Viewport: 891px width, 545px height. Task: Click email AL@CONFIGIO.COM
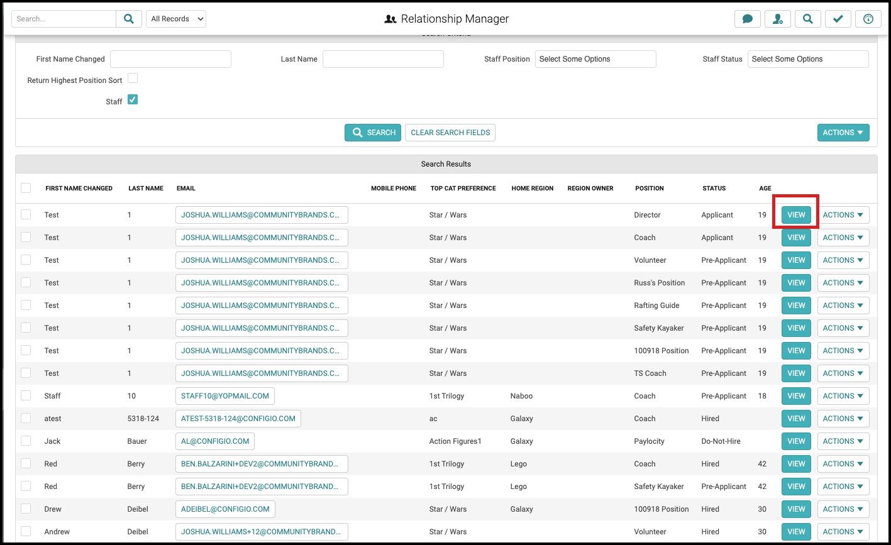coord(215,441)
